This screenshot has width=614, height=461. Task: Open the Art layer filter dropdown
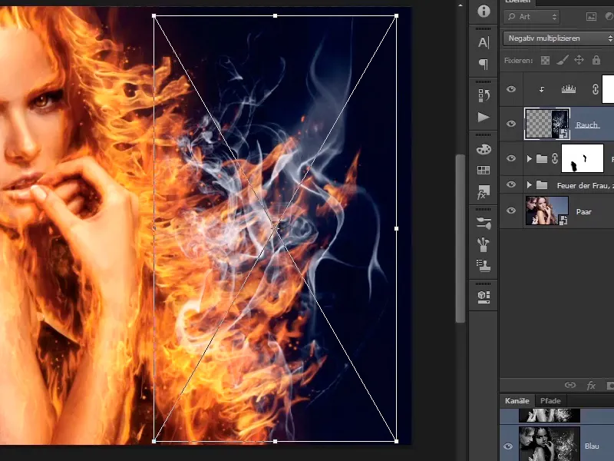tap(531, 16)
